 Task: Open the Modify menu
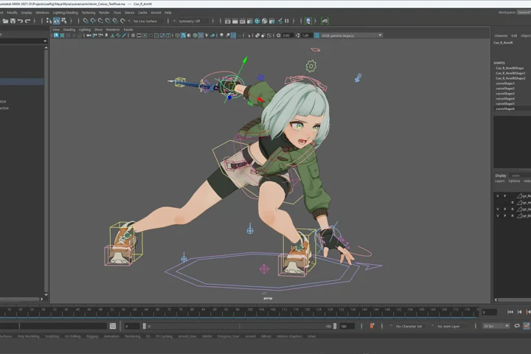click(x=13, y=13)
